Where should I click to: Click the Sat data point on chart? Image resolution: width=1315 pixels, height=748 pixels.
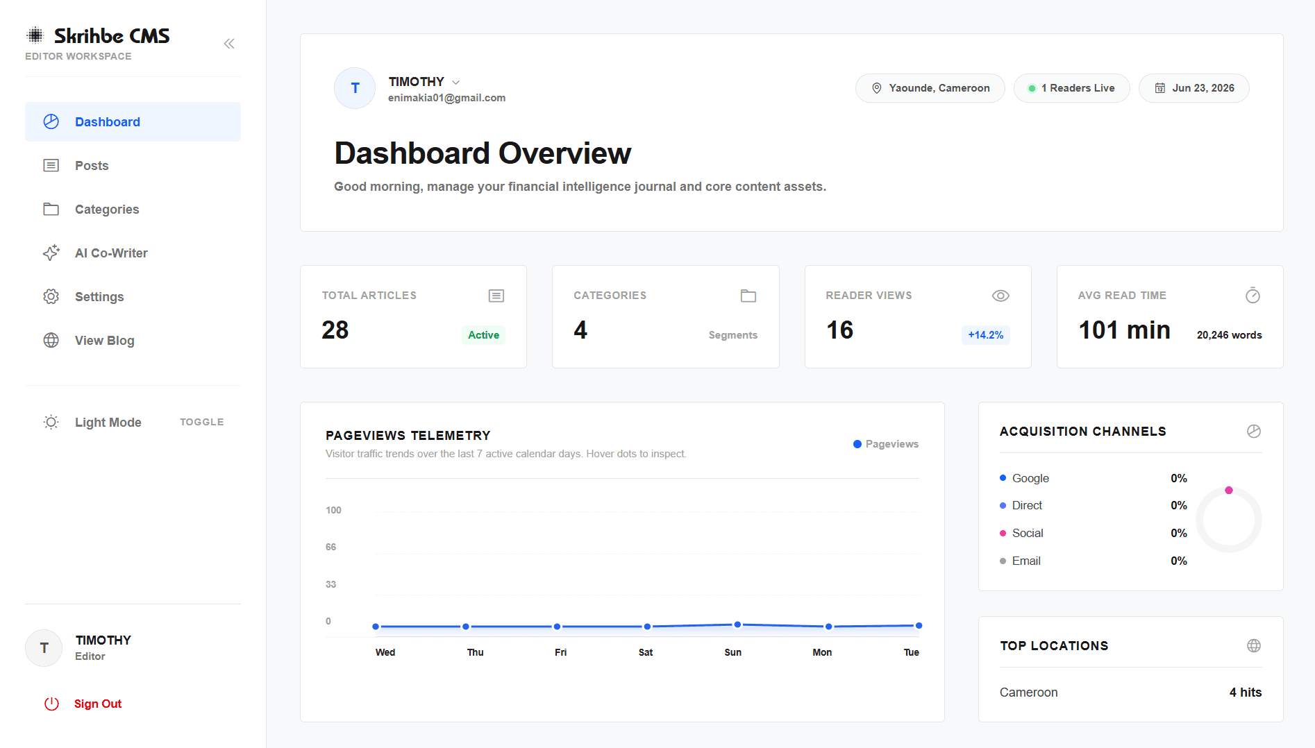coord(647,627)
